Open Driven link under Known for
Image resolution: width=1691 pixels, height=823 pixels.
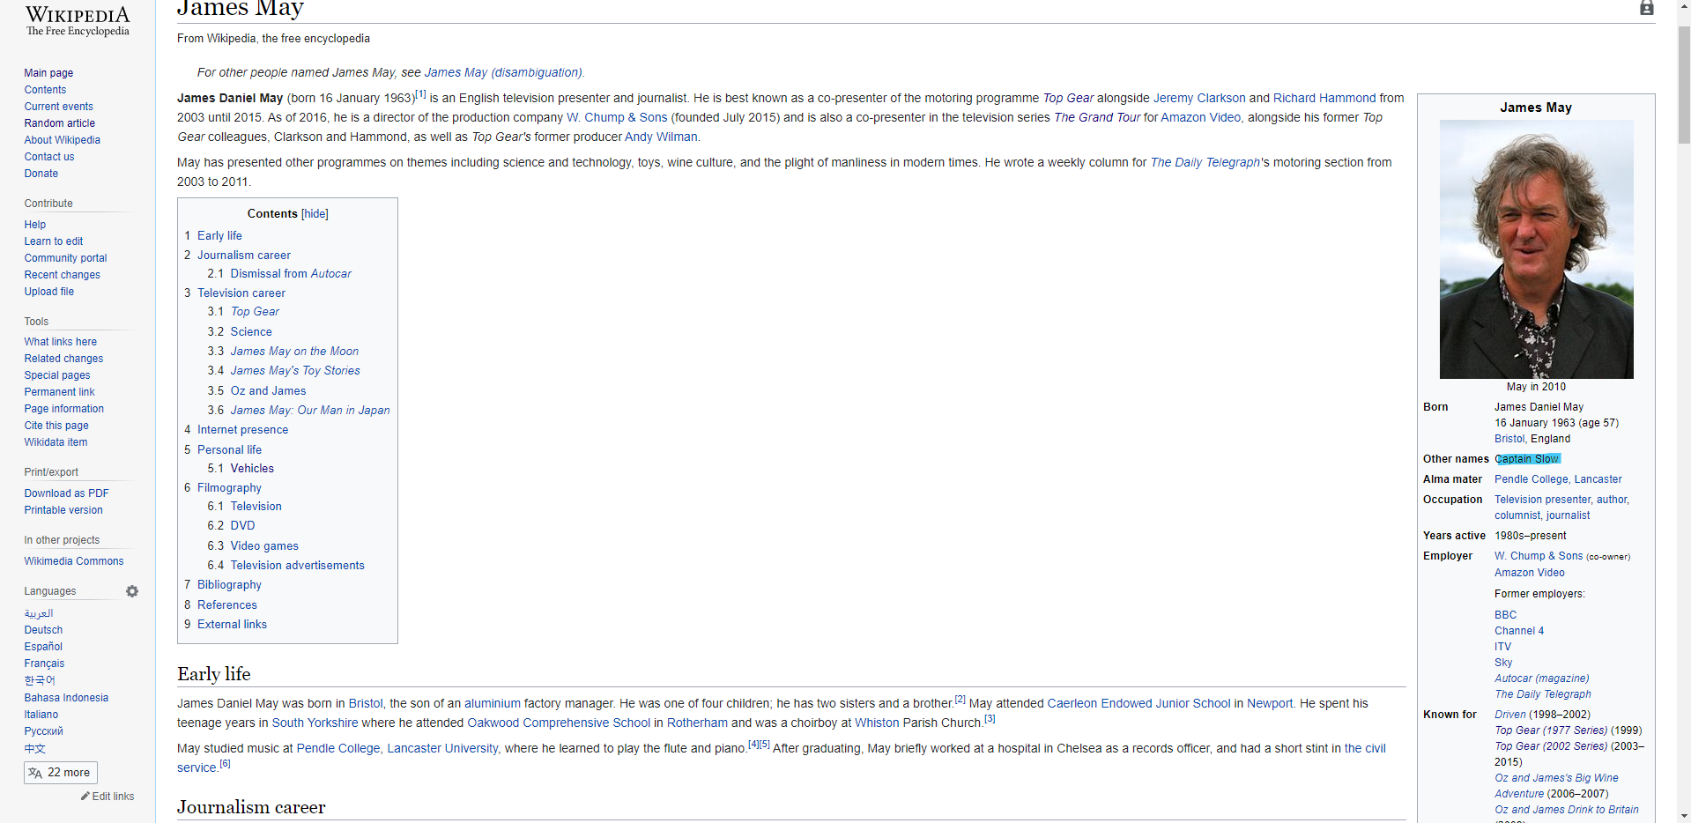1510,715
